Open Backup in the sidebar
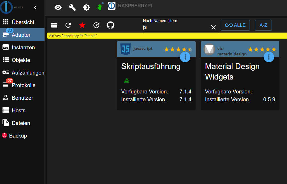This screenshot has height=184, width=287. (18, 136)
